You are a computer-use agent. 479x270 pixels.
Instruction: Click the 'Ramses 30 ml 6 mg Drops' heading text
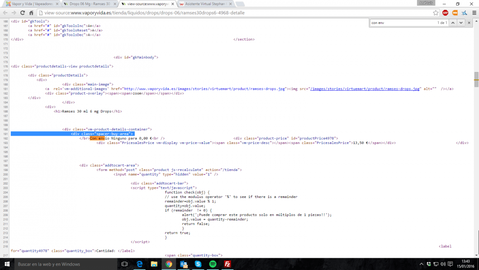pos(87,111)
